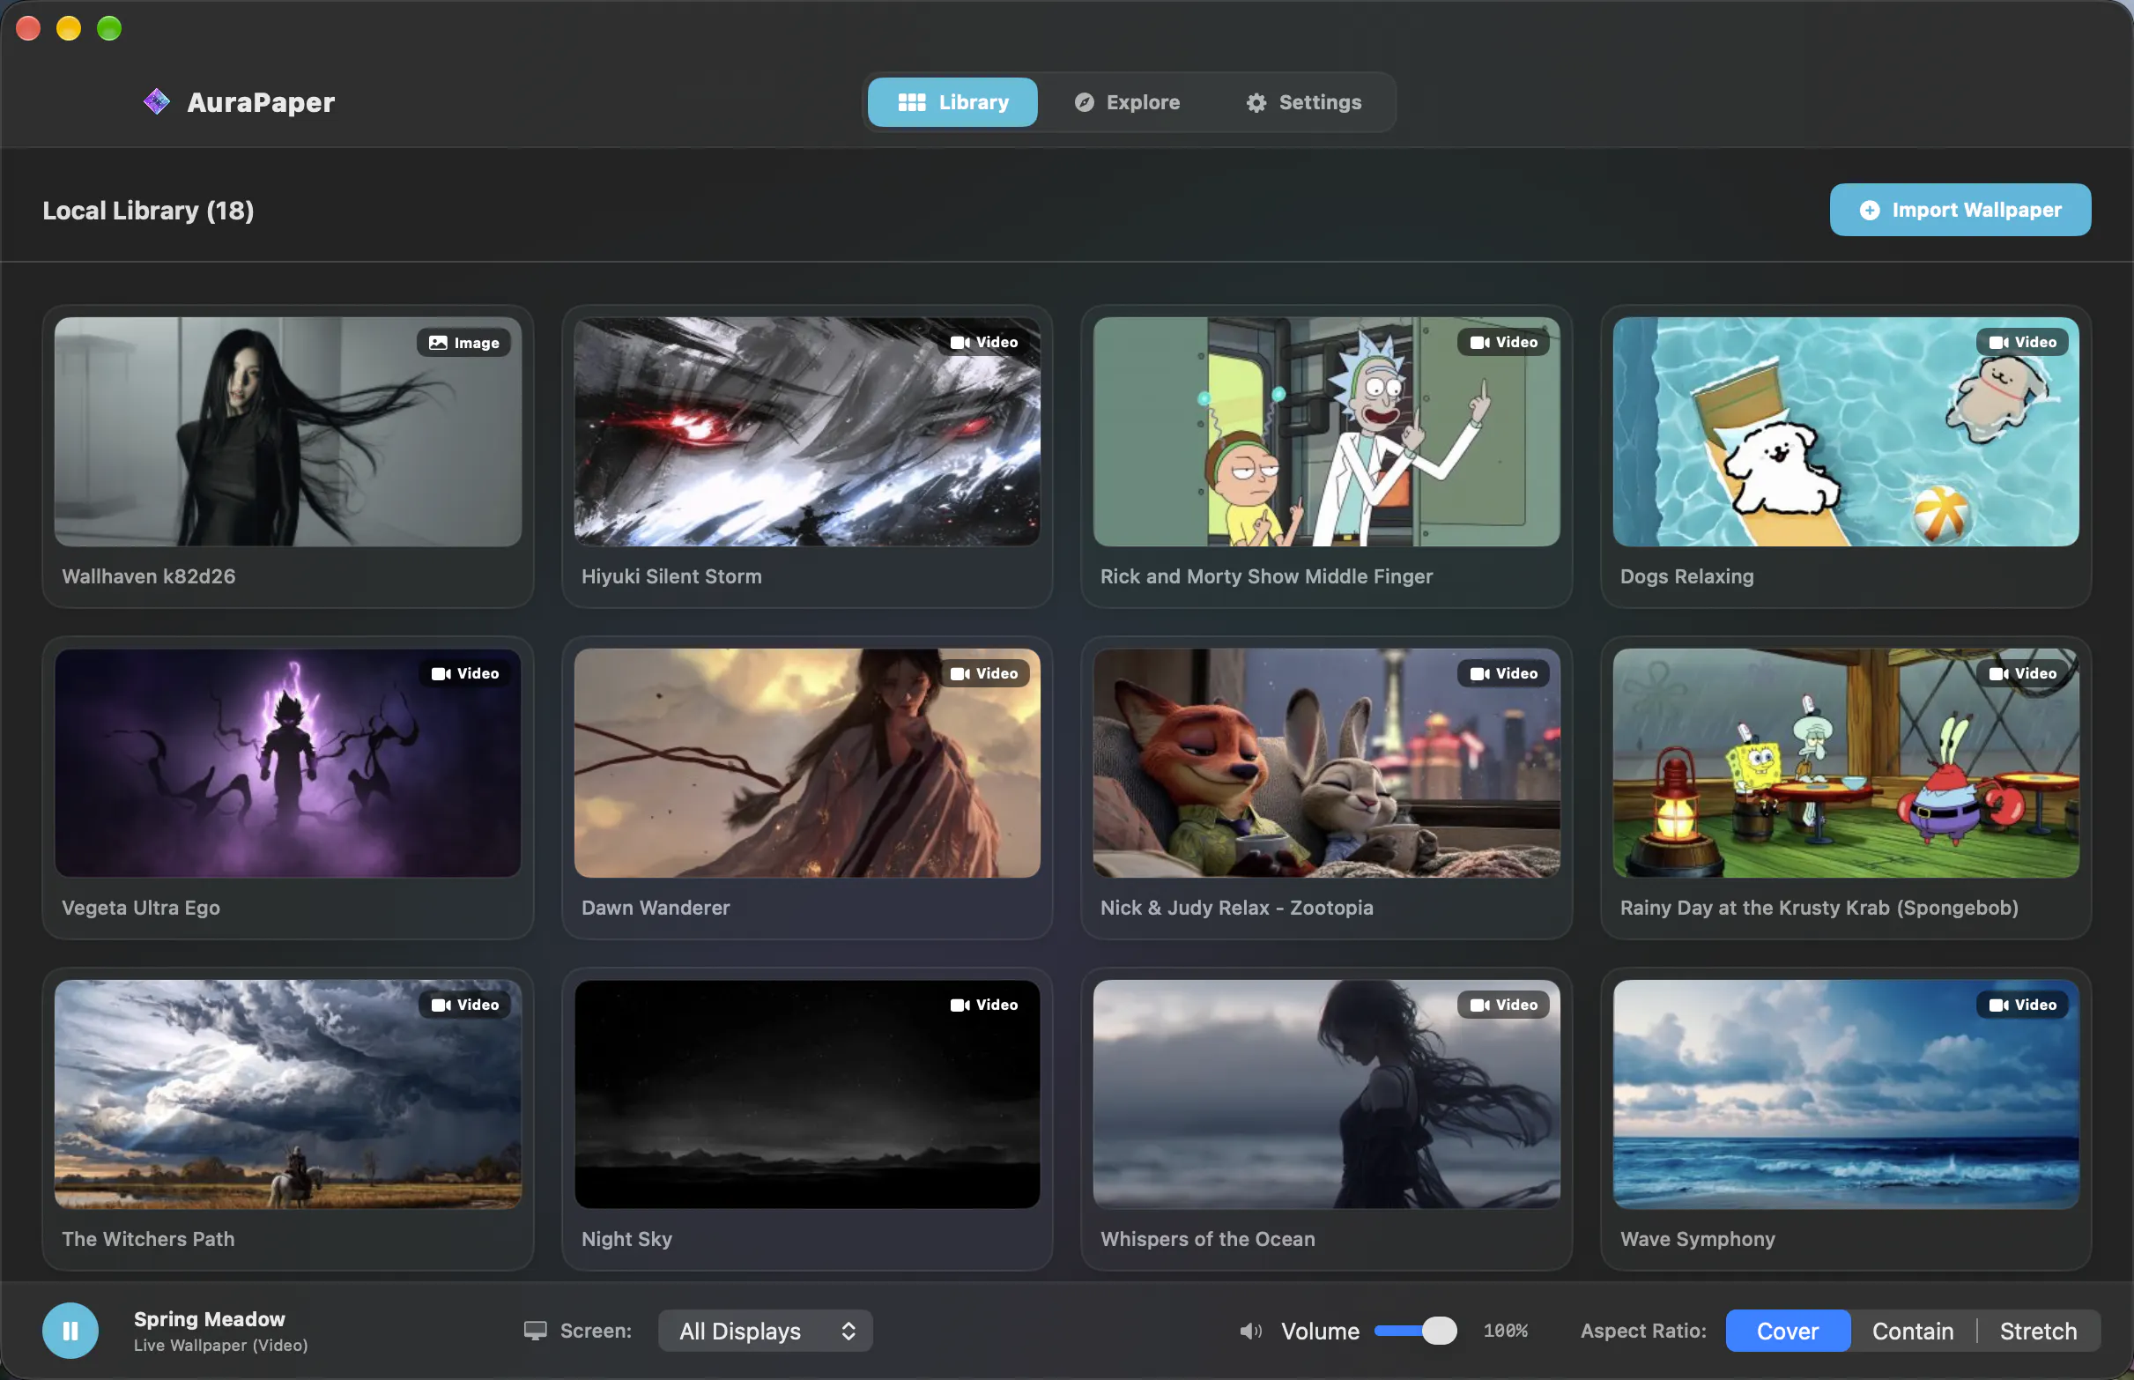Select Stretch aspect ratio
Screen dimensions: 2134x1380
click(2038, 1331)
